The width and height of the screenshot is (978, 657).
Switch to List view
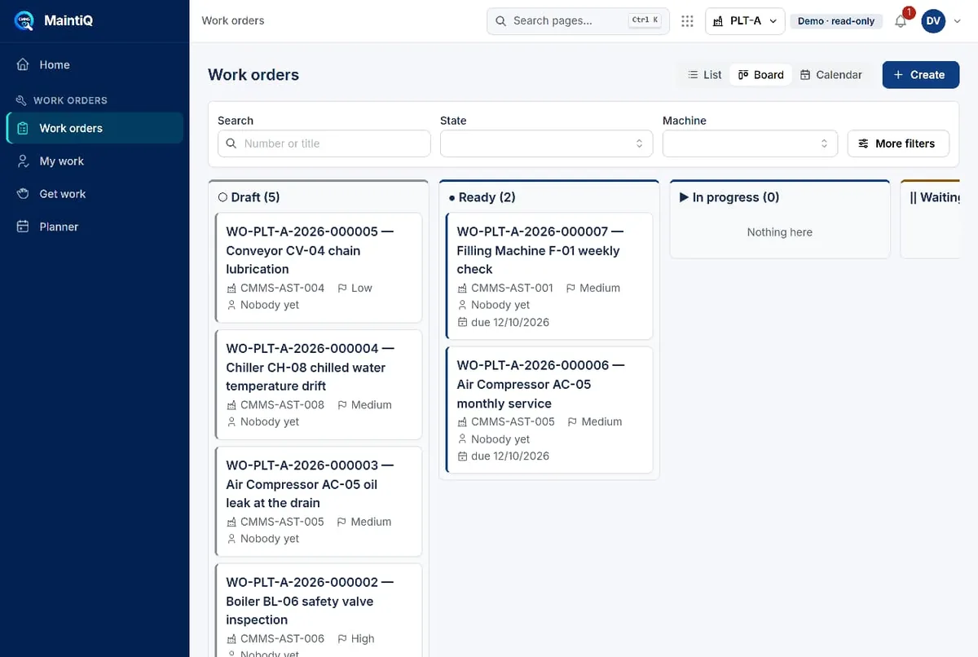click(x=704, y=75)
